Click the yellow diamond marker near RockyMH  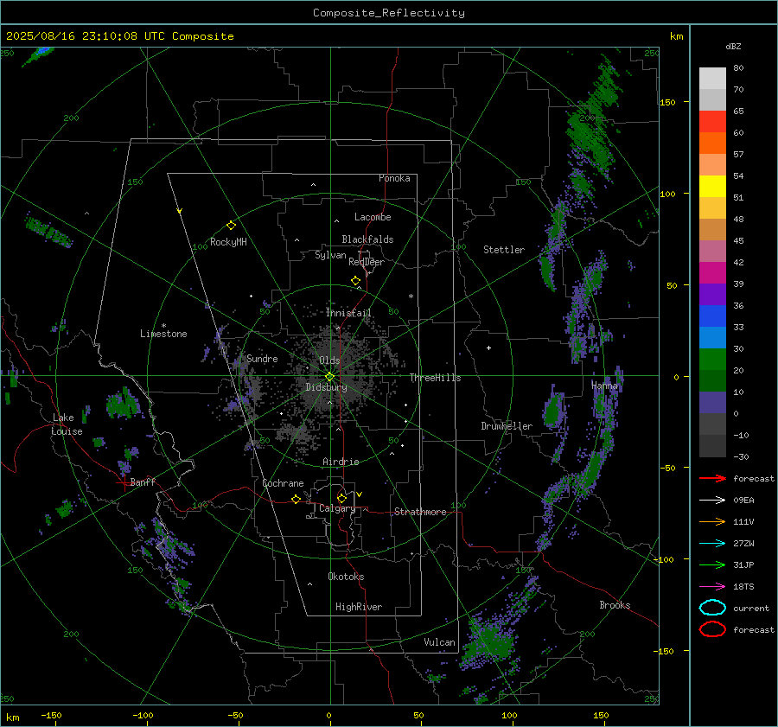pos(231,226)
